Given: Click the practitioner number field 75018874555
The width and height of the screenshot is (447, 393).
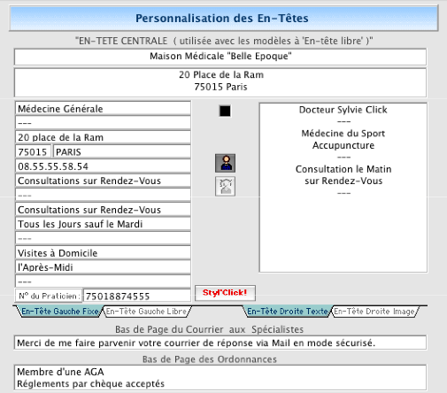Looking at the screenshot, I should pyautogui.click(x=137, y=296).
